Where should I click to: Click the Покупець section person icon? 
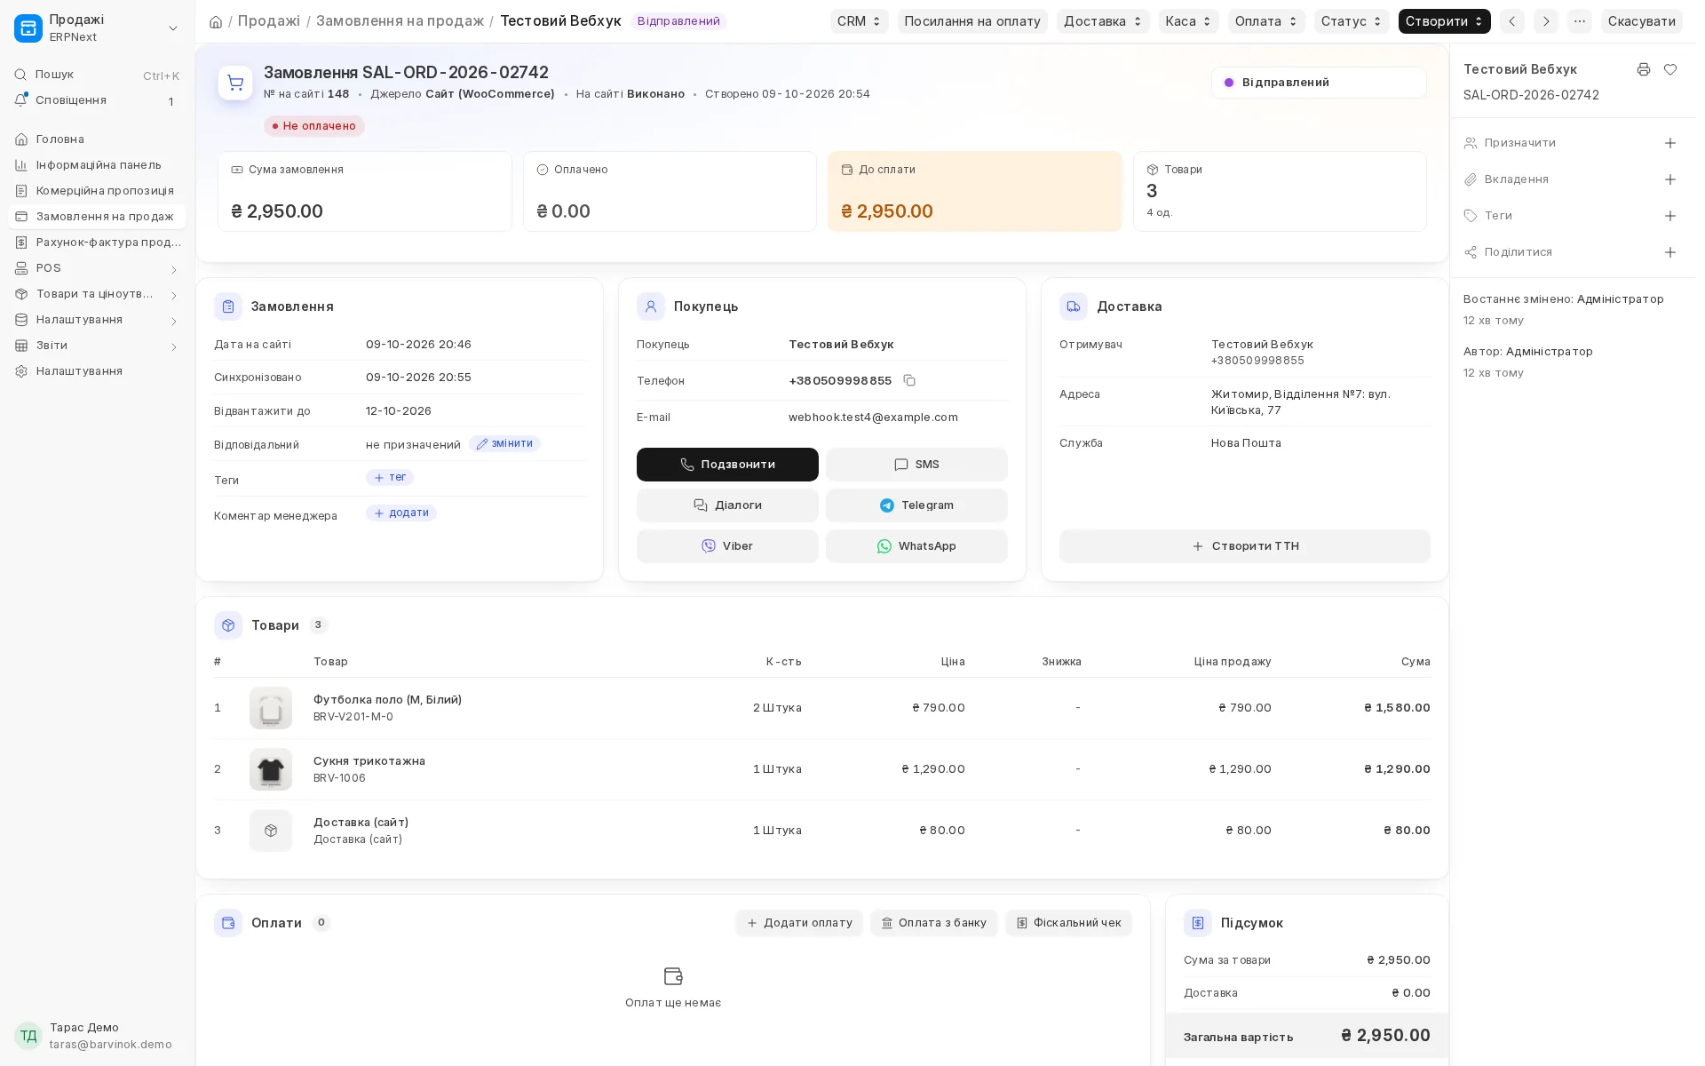(651, 306)
